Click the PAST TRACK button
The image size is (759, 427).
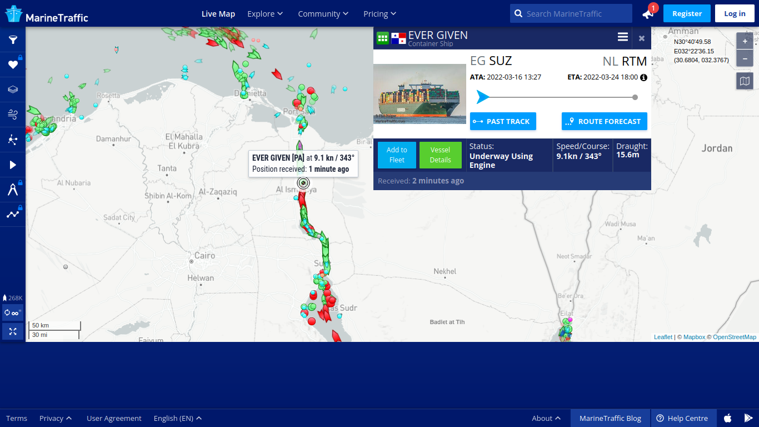[x=503, y=121]
